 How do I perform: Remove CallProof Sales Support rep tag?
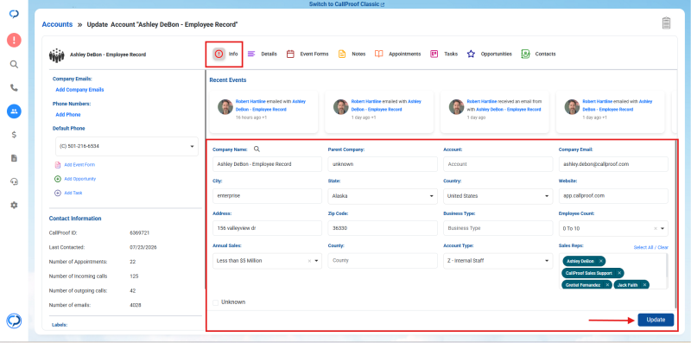(619, 273)
